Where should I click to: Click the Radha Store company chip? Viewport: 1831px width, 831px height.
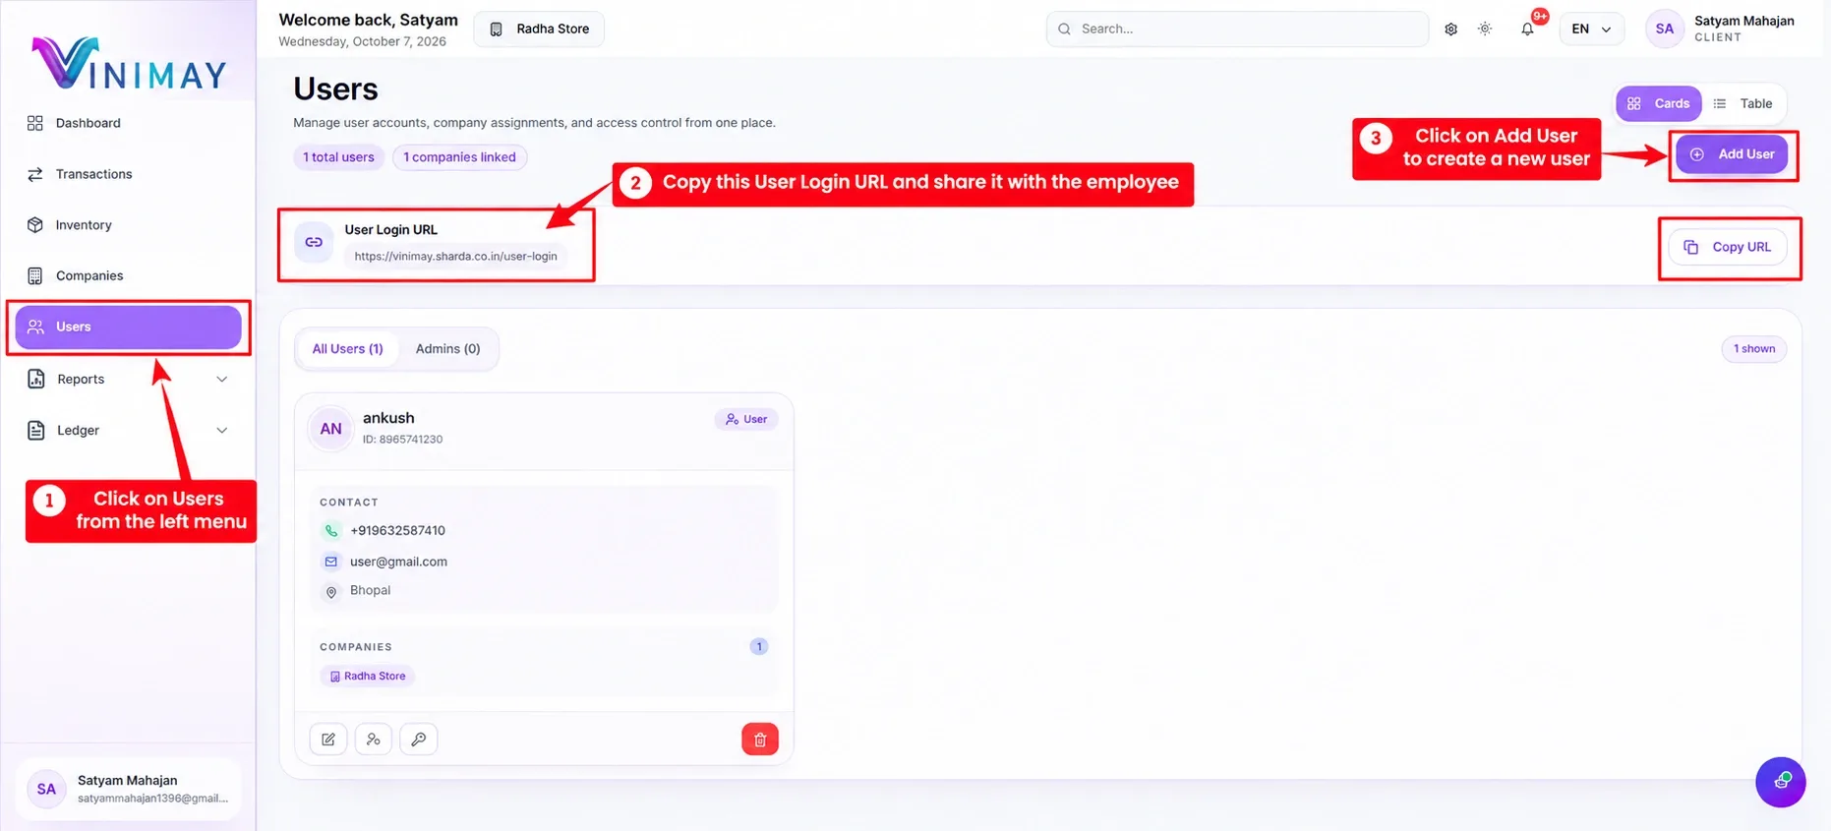[367, 677]
